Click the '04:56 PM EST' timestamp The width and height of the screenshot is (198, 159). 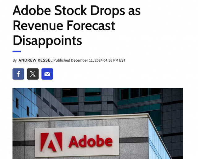(x=114, y=60)
